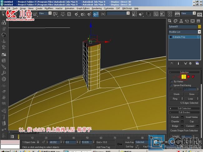Screen dimensions: 203x152
Task: Select Element sub-object level icon
Action: [193, 77]
